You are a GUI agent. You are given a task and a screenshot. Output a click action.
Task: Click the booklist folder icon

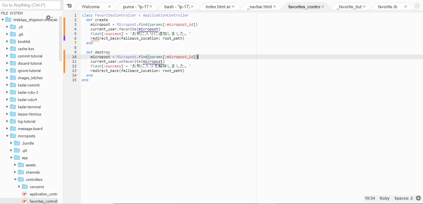click(12, 41)
